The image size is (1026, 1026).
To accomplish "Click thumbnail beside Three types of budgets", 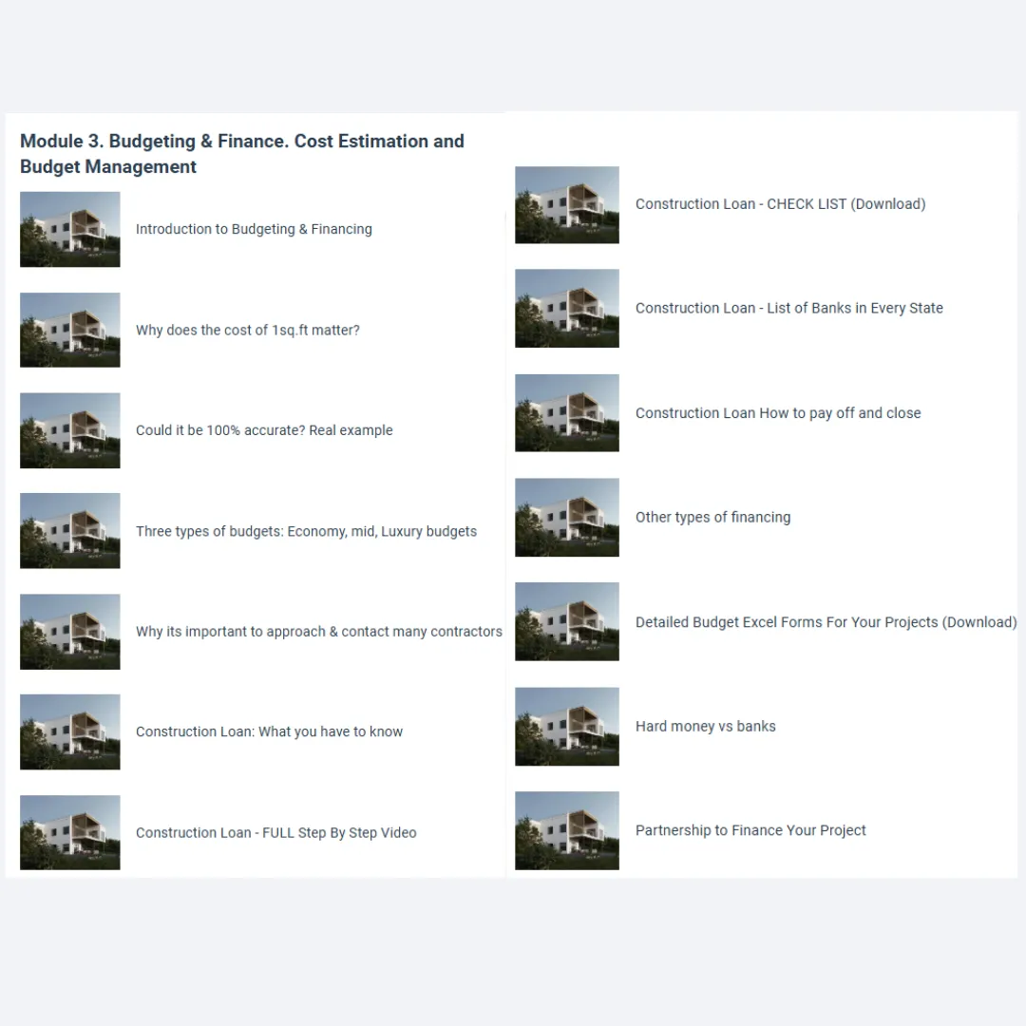I will point(70,531).
